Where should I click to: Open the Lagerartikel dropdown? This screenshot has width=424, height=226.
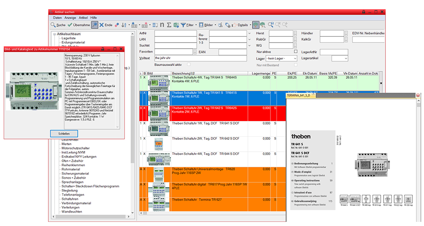click(340, 58)
